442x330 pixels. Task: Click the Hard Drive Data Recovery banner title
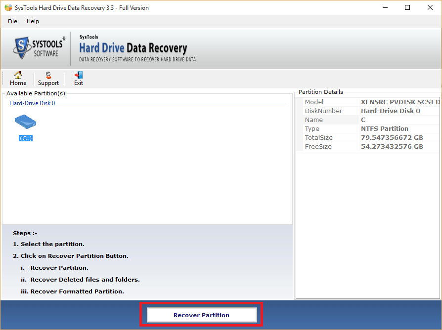click(133, 48)
